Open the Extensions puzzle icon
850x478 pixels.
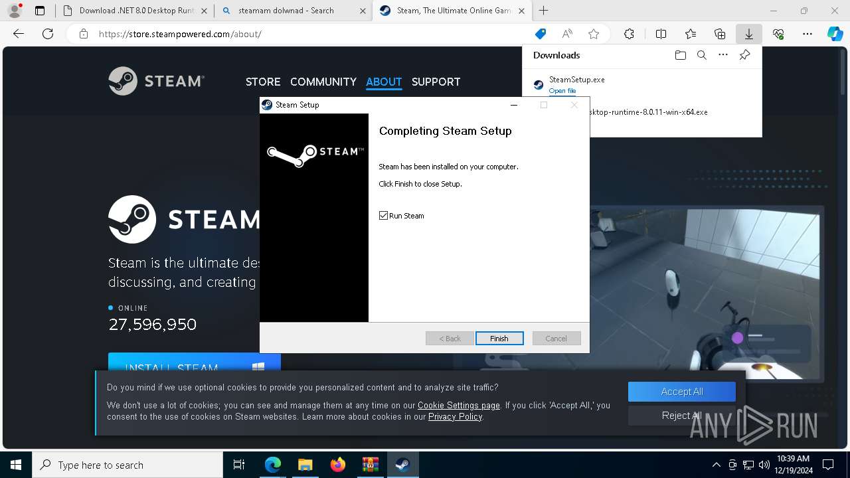(629, 34)
